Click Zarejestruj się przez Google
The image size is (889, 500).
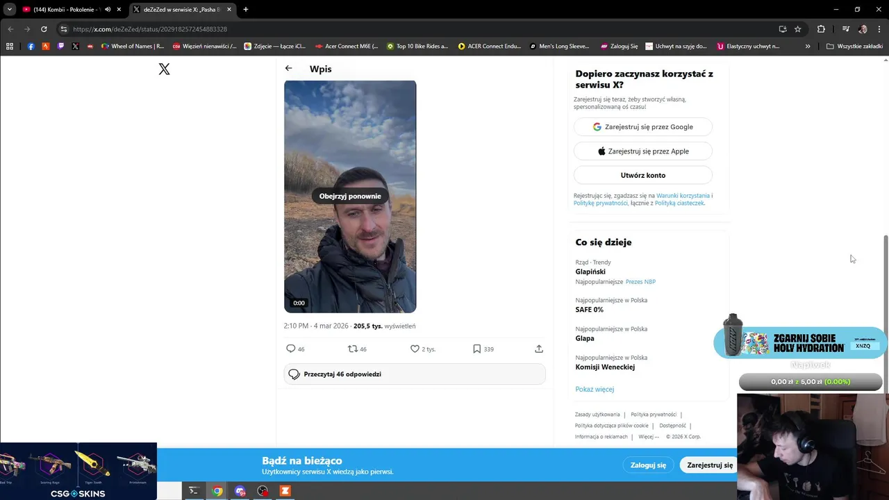pos(643,127)
